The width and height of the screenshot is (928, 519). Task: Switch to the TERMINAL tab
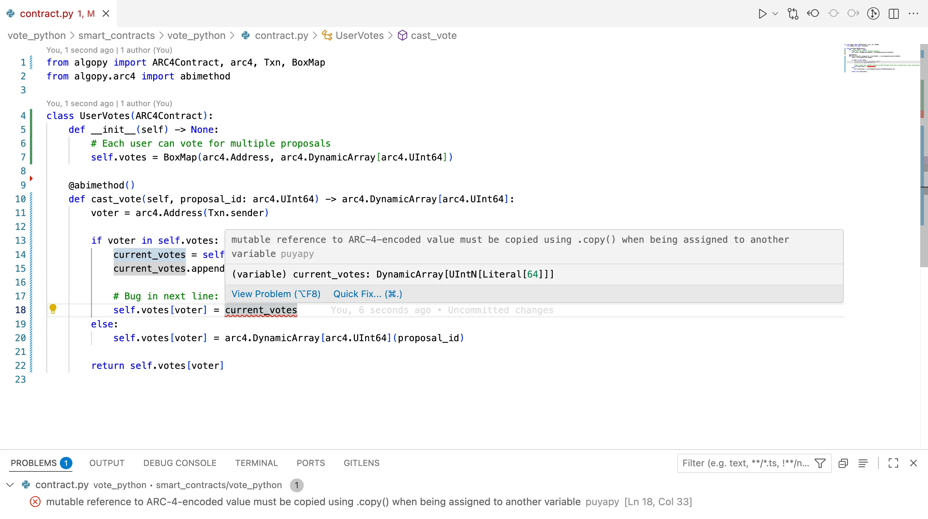pyautogui.click(x=256, y=463)
